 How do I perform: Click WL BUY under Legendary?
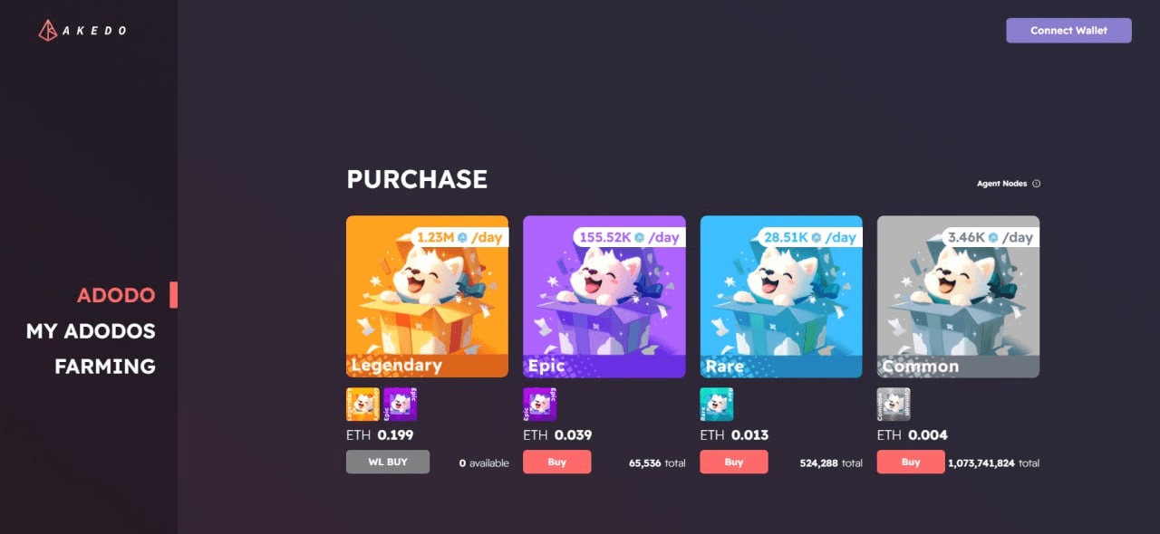click(388, 462)
